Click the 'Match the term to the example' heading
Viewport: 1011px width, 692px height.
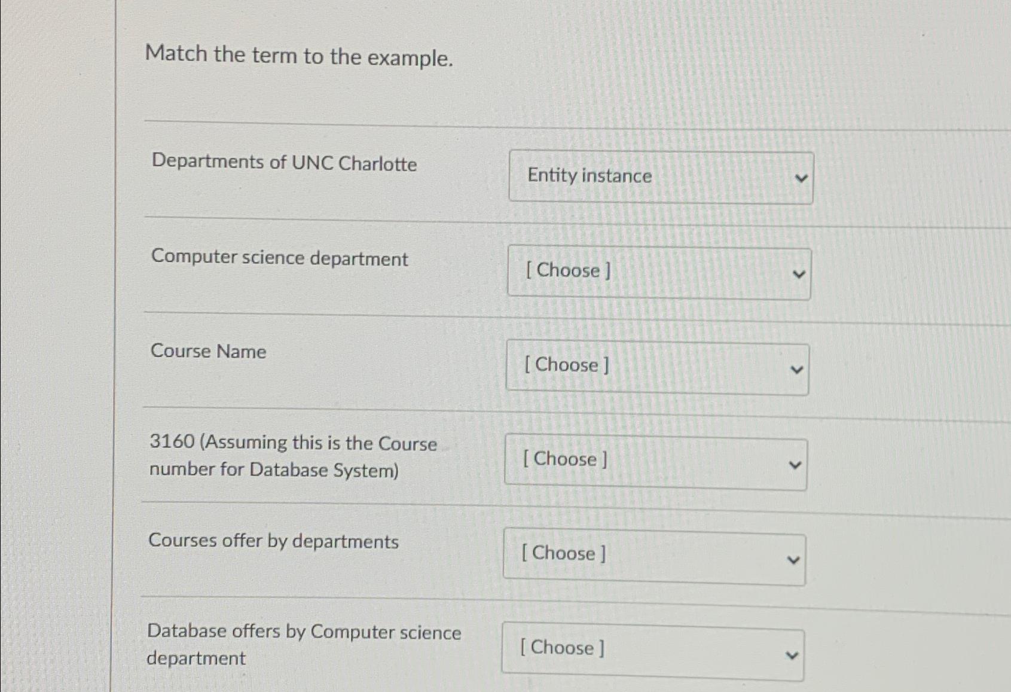point(299,57)
